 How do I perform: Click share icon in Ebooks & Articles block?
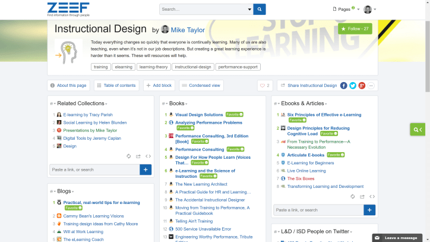coord(362,196)
